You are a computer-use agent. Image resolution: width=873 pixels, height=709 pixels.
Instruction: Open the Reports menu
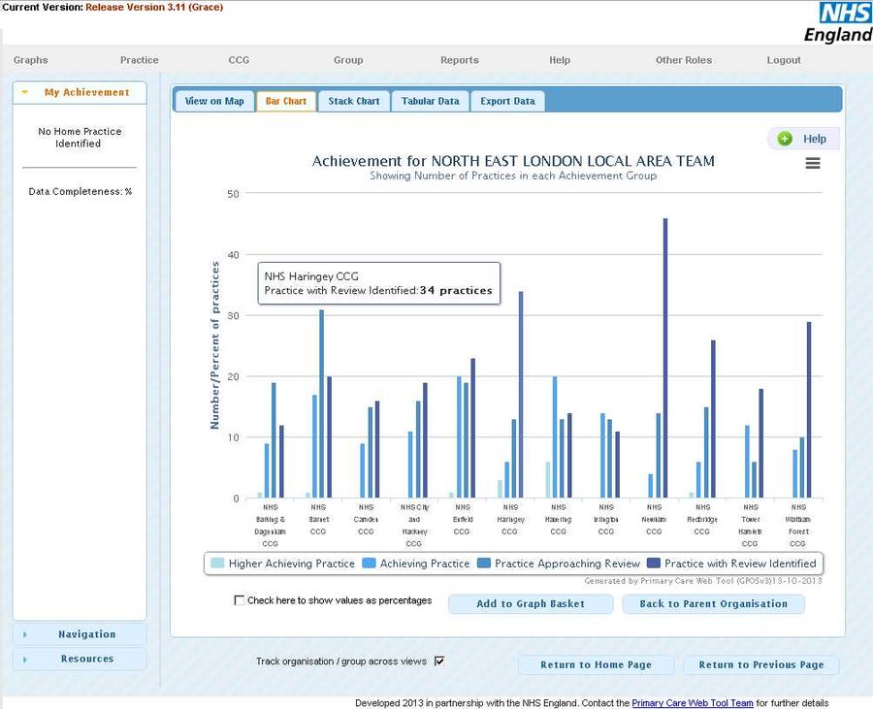tap(460, 60)
